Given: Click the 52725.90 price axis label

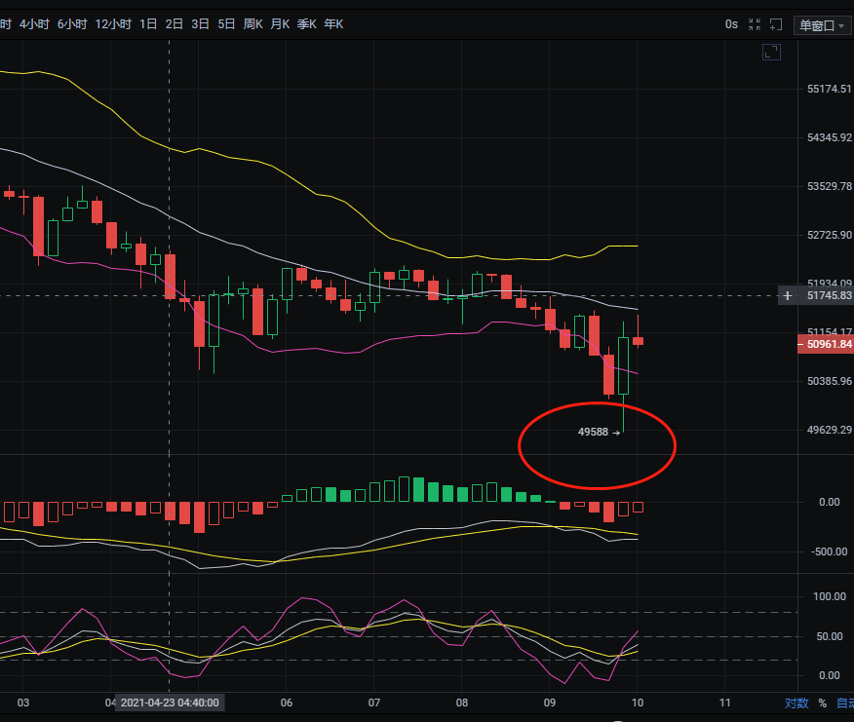Looking at the screenshot, I should click(829, 235).
